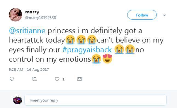177x108 pixels.
Task: Expand the tweet options chevron menu
Action: click(164, 15)
